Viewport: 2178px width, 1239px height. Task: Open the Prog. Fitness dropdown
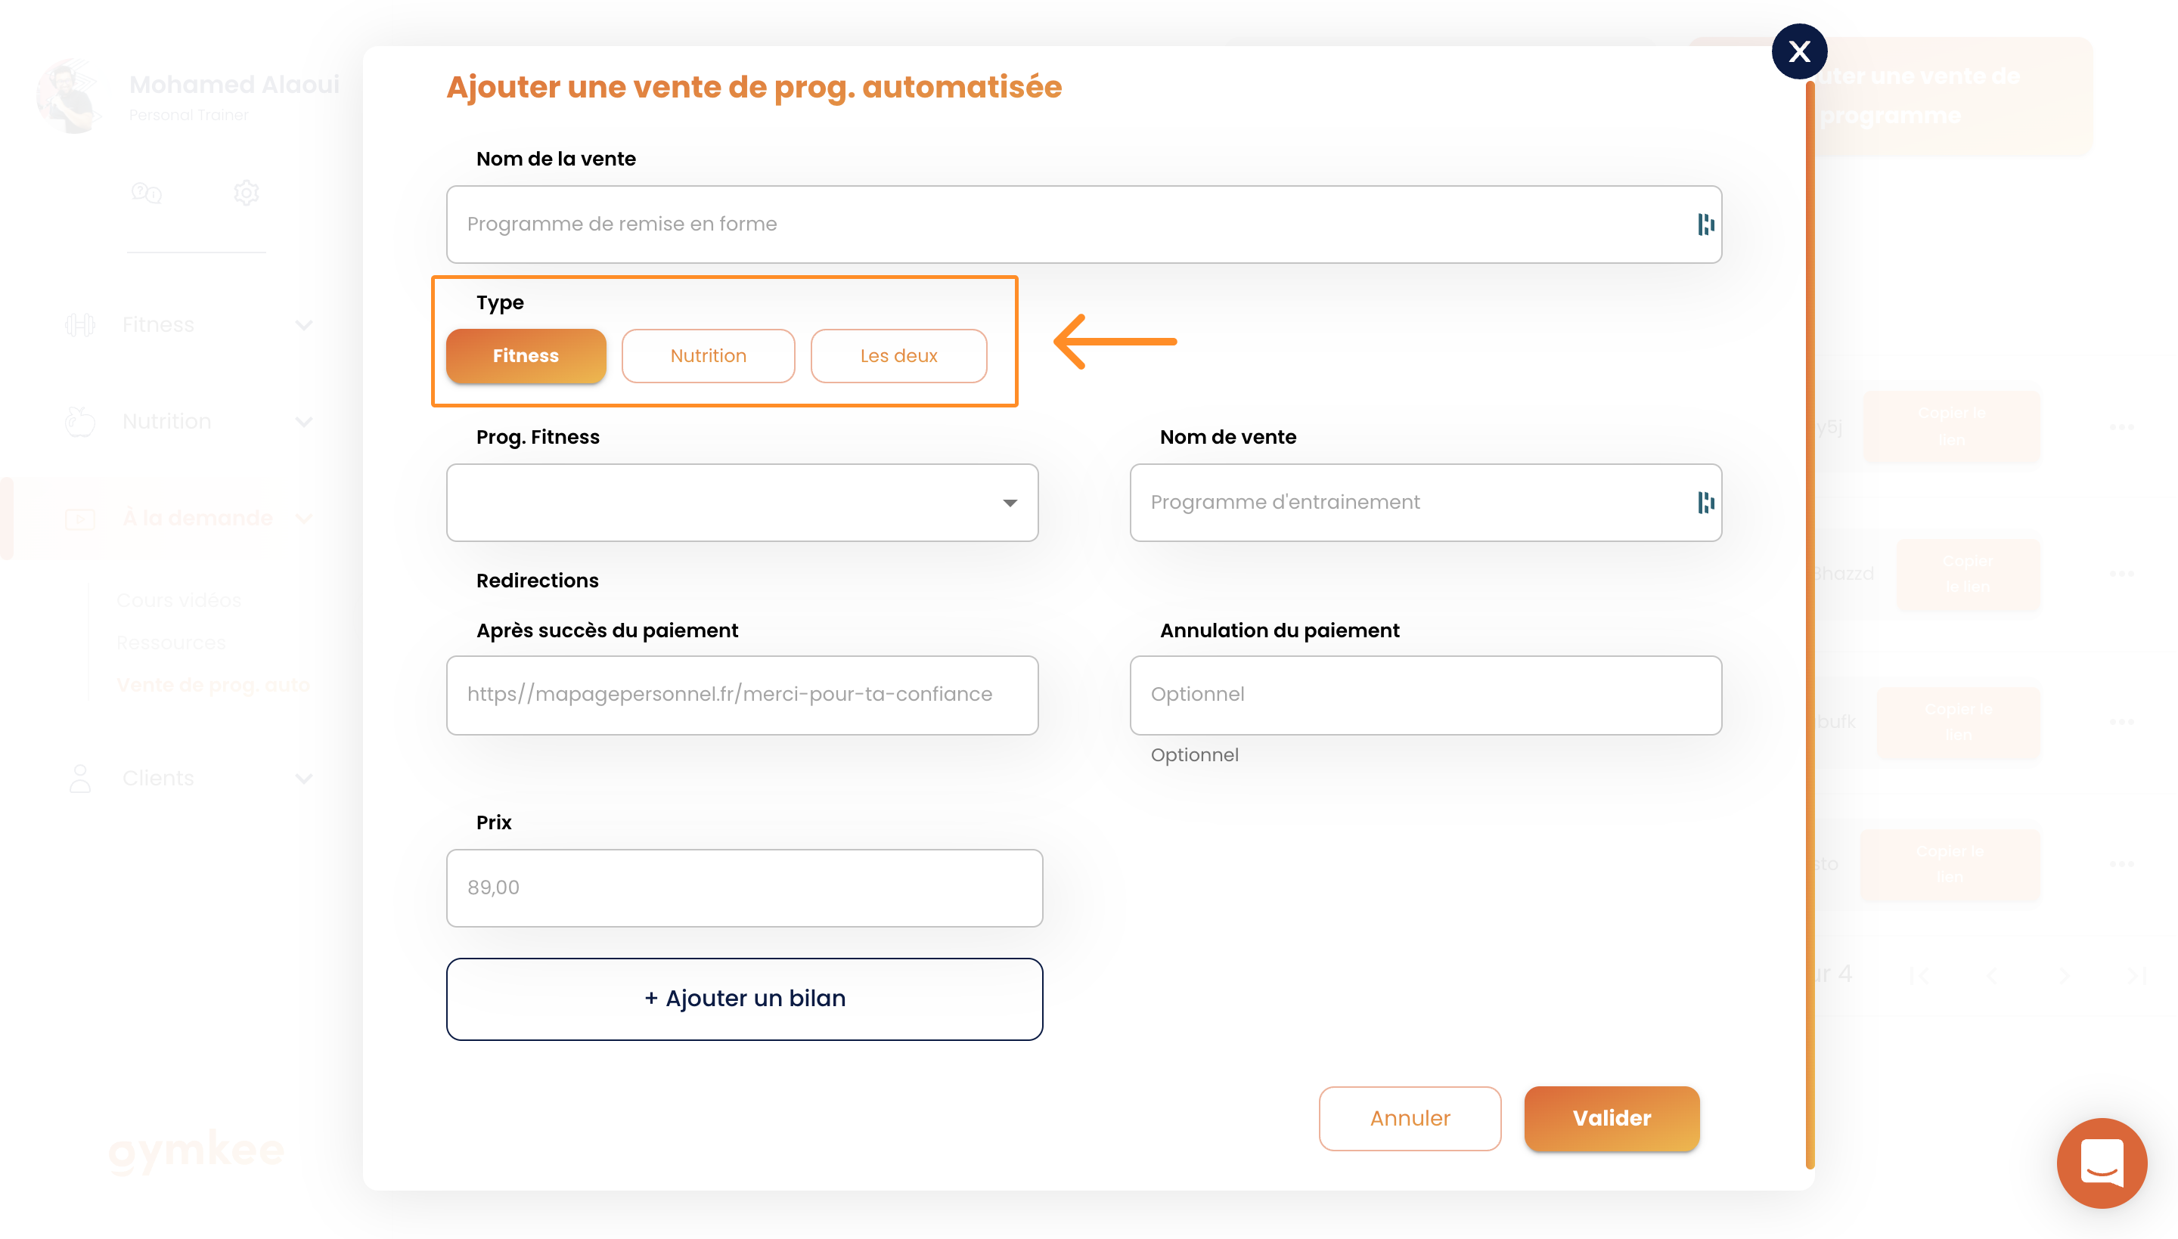click(x=741, y=502)
